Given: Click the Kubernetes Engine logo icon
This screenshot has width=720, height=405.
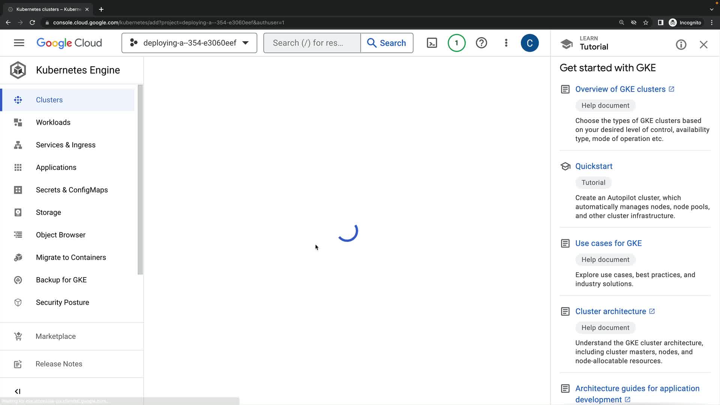Looking at the screenshot, I should [x=18, y=70].
